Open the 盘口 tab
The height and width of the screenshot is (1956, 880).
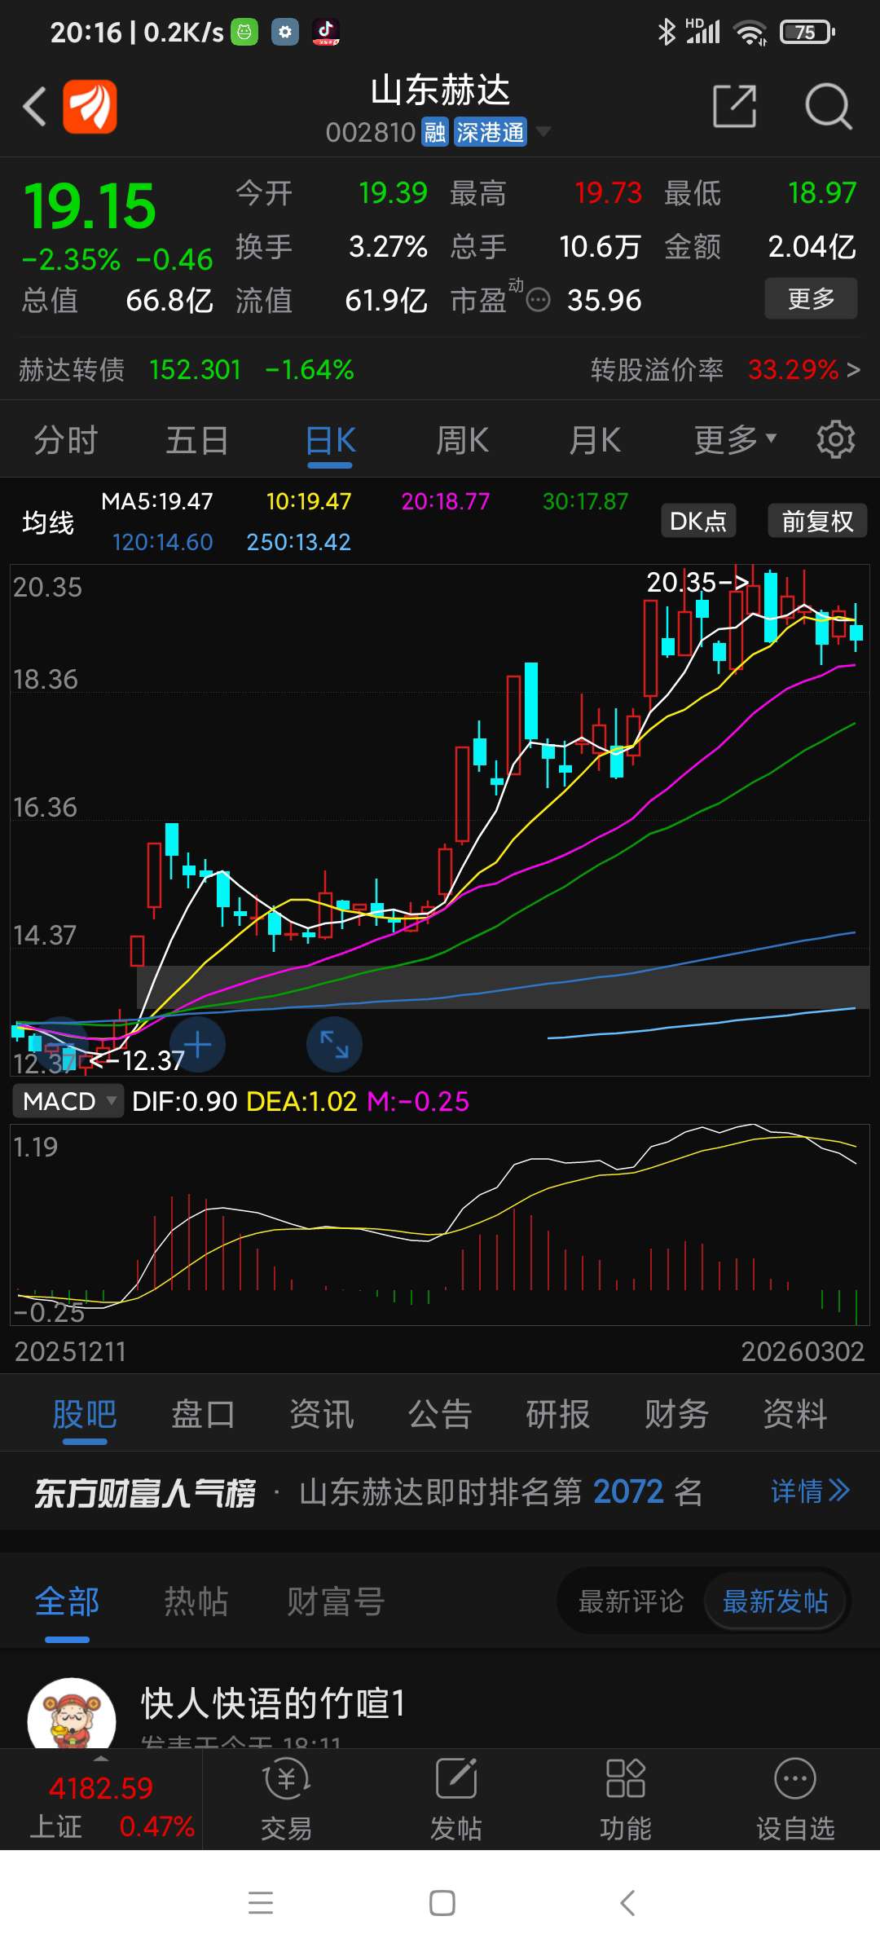coord(203,1414)
